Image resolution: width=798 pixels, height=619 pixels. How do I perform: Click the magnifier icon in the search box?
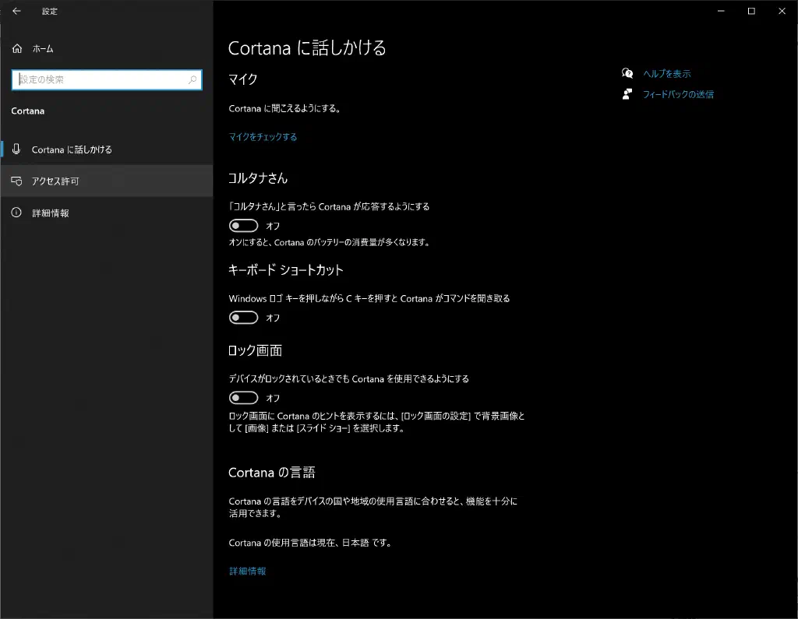[192, 80]
